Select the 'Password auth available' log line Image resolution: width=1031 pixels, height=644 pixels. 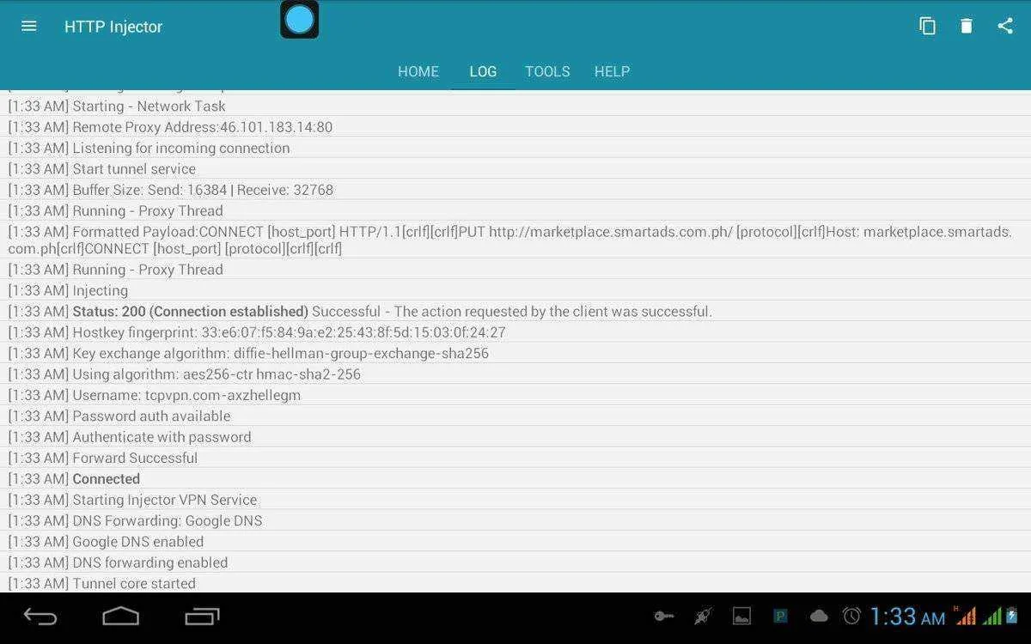point(515,416)
